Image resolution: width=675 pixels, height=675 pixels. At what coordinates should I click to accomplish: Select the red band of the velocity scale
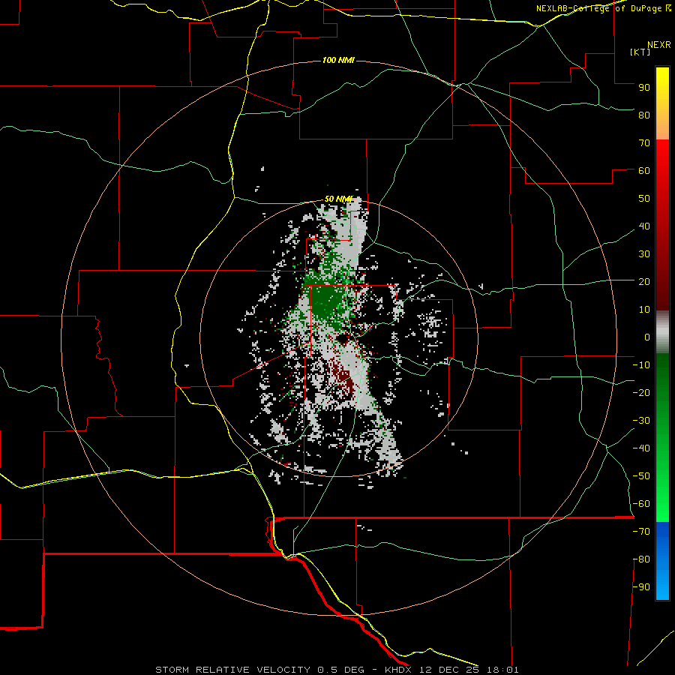coord(662,225)
